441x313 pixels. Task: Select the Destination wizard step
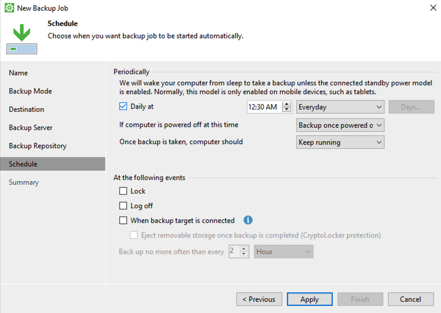[26, 109]
